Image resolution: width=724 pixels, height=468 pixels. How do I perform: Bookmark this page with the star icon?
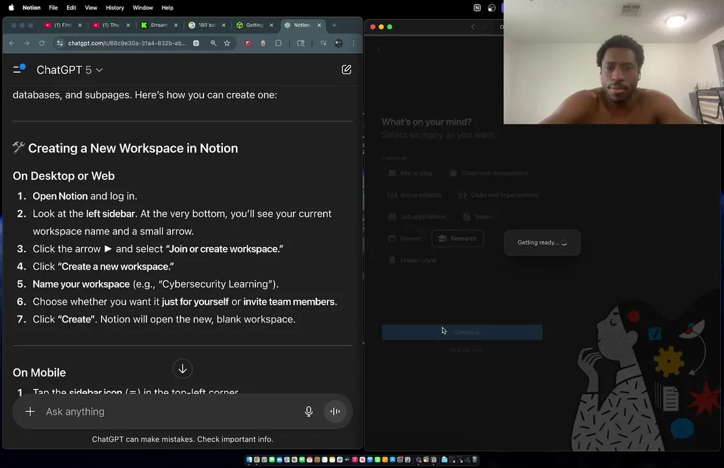[x=227, y=43]
